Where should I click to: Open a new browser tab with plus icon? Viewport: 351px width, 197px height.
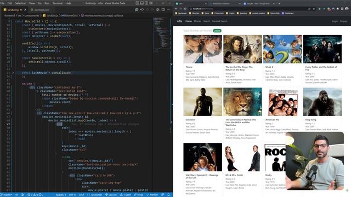click(x=279, y=4)
